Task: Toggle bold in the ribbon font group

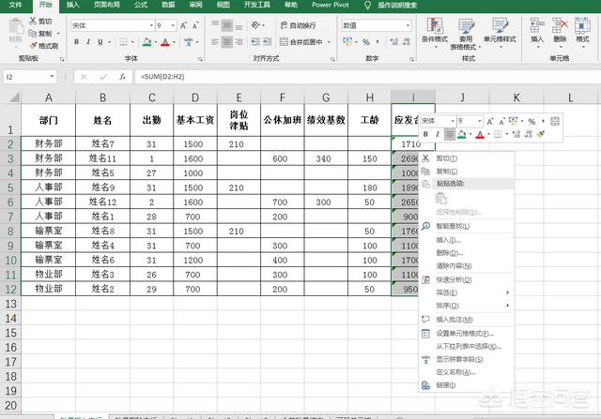Action: [x=77, y=42]
